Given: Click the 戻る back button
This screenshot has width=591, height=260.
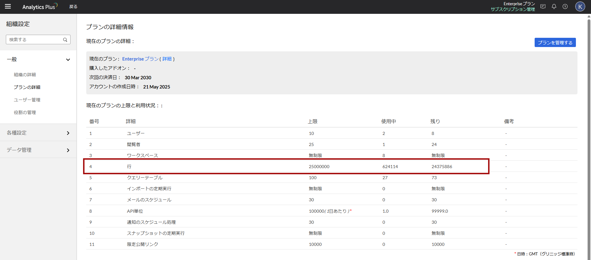Looking at the screenshot, I should click(x=73, y=7).
